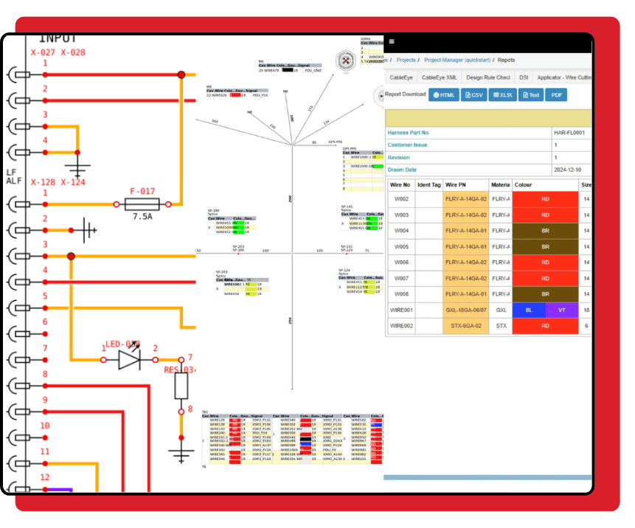Screen dimensions: 635x528
Task: Open the DSI tab
Action: point(523,77)
